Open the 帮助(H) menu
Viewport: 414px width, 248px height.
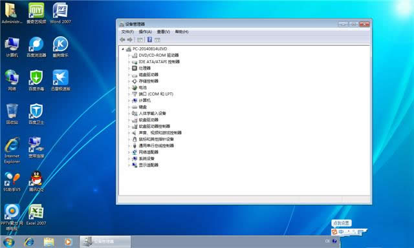pos(182,32)
